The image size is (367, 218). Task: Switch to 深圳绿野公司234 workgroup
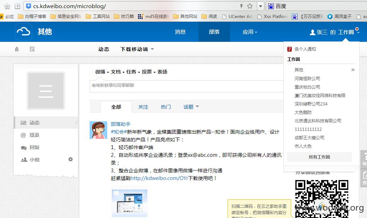click(311, 104)
